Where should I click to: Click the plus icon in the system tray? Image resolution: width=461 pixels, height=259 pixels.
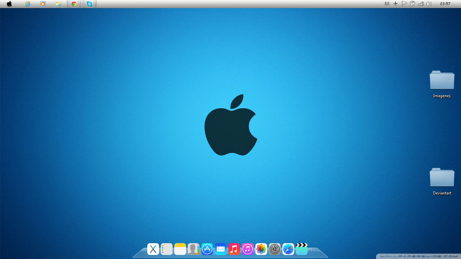395,4
